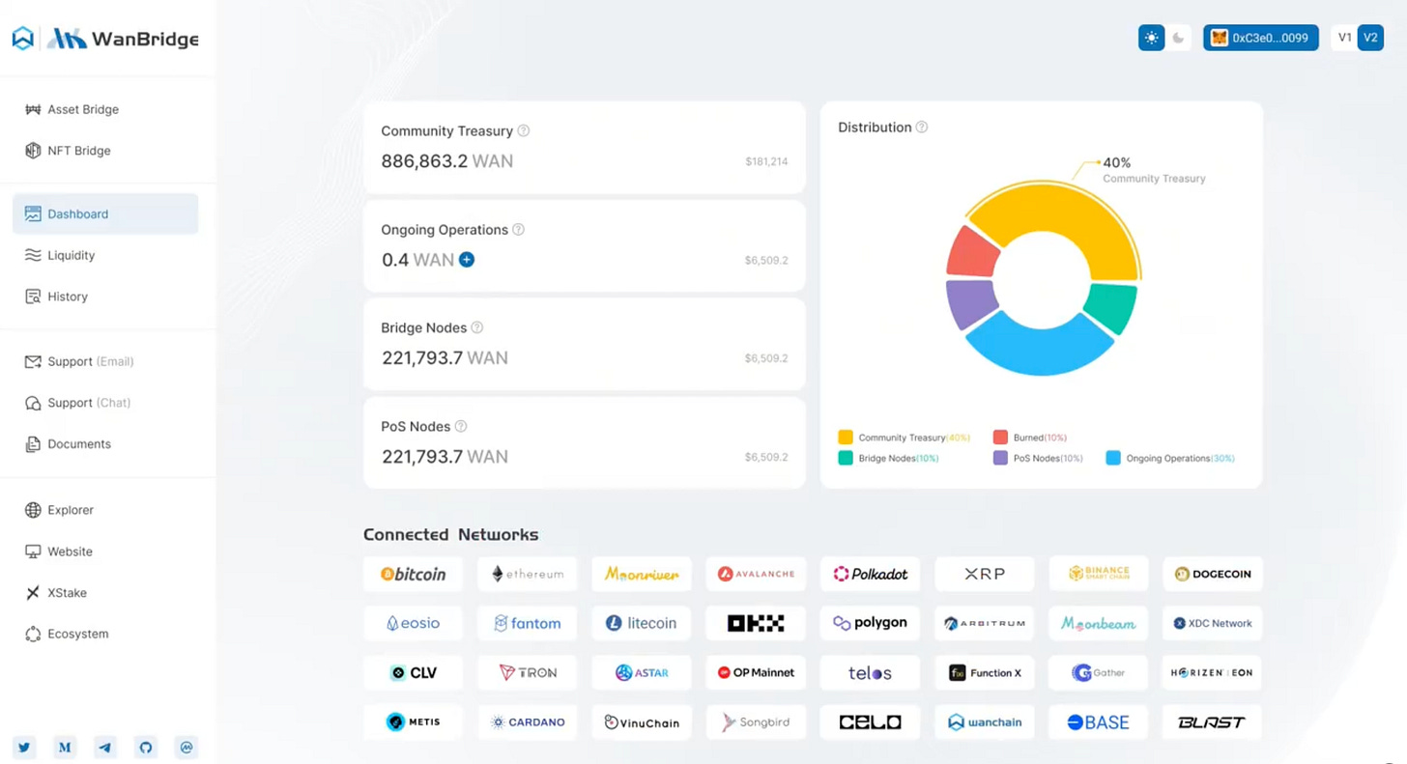
Task: Select the OKX network tile
Action: coord(756,623)
